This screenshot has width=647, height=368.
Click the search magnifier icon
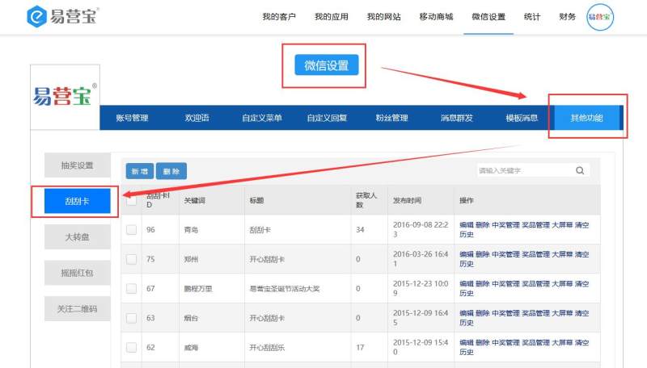579,170
